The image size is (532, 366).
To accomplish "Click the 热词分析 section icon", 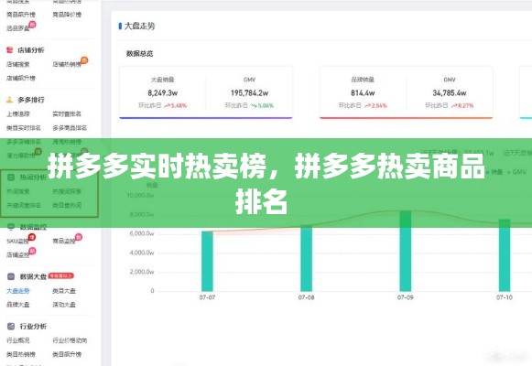I will 11,177.
